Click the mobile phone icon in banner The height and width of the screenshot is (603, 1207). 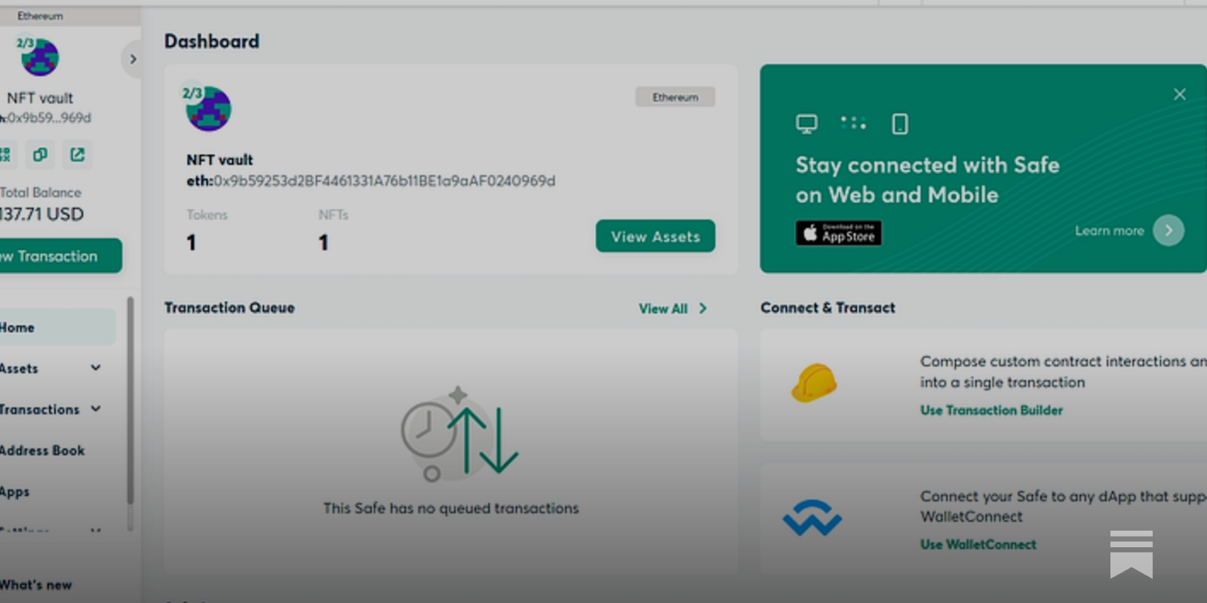(900, 124)
